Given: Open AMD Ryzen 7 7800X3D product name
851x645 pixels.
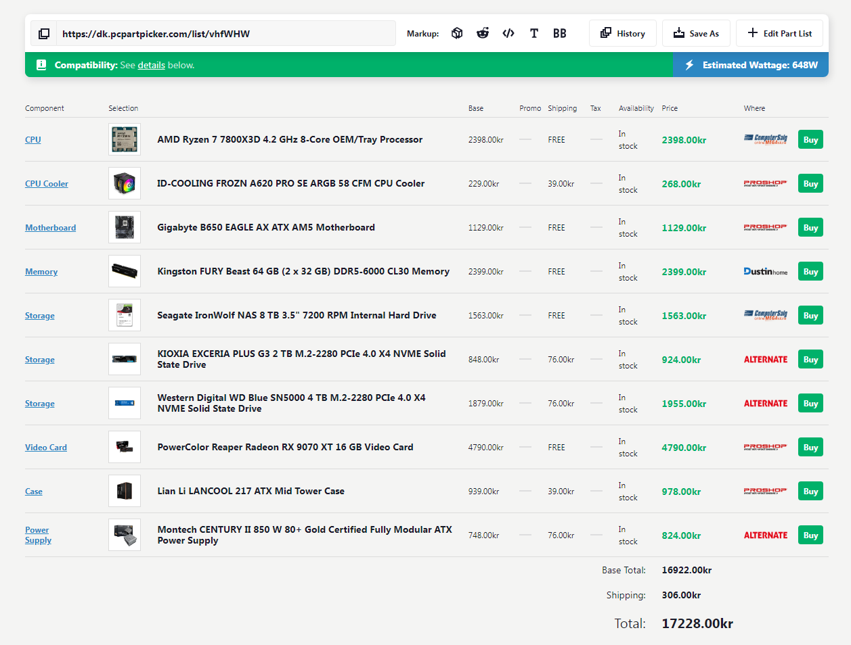Looking at the screenshot, I should pos(290,139).
